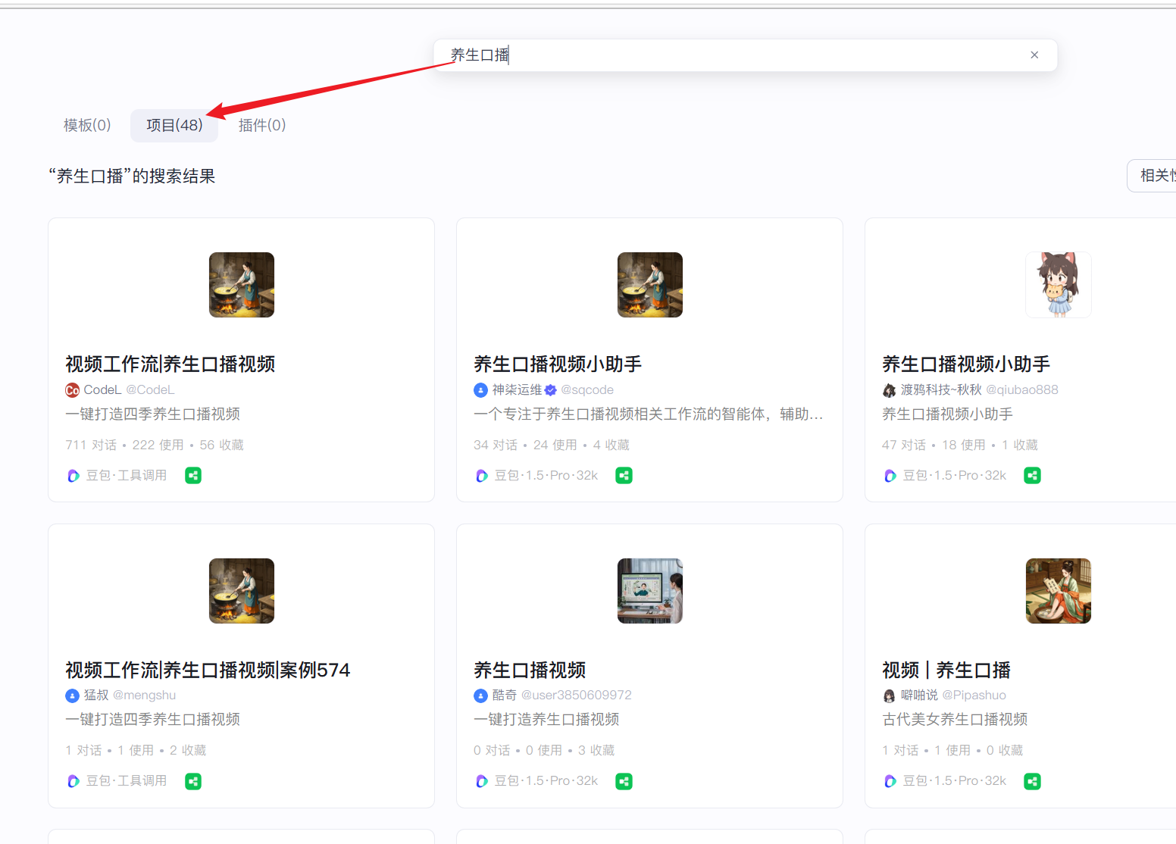Click the 豆包·1.5·Pro·32k label on 酷奇's card

pos(546,781)
